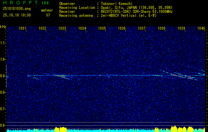This screenshot has width=208, height=132.
Task: Click the 1039 time marker
Action: 181,28
